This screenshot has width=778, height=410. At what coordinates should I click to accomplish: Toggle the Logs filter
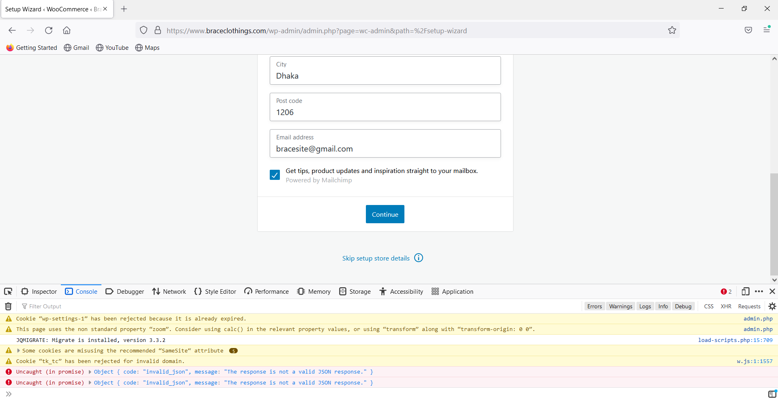point(645,306)
